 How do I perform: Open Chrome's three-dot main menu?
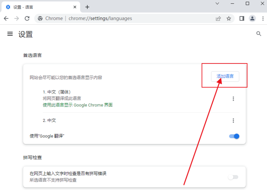point(263,18)
